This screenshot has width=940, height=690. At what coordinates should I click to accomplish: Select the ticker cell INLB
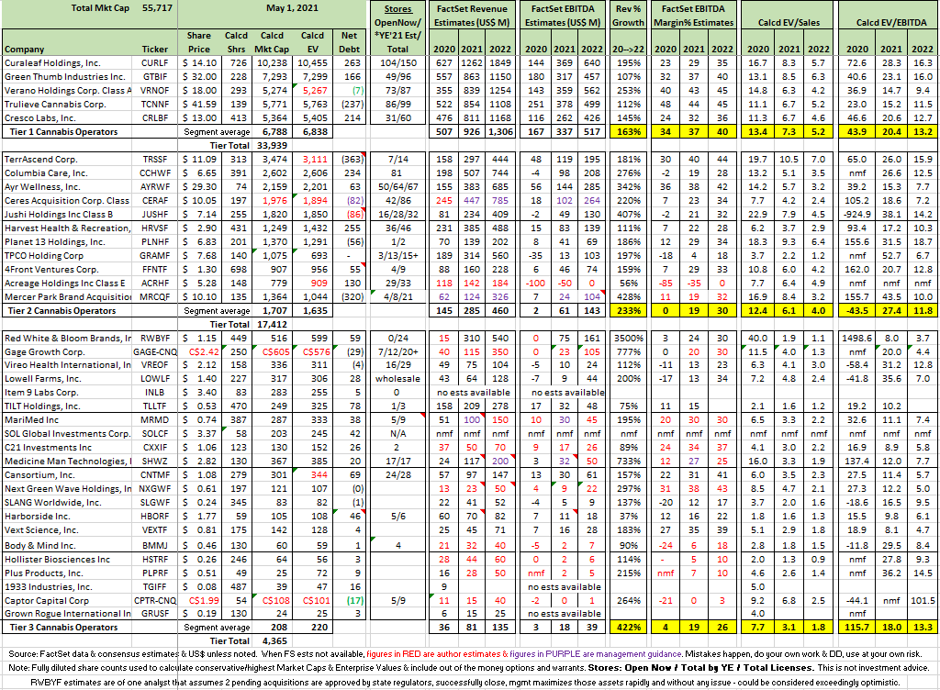coord(154,393)
